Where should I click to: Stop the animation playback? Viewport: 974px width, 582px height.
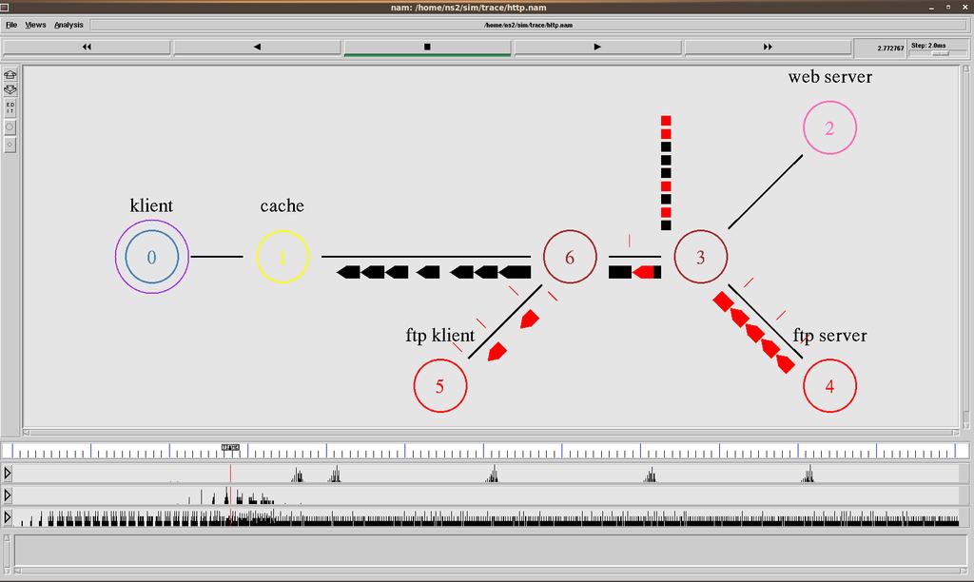[427, 47]
